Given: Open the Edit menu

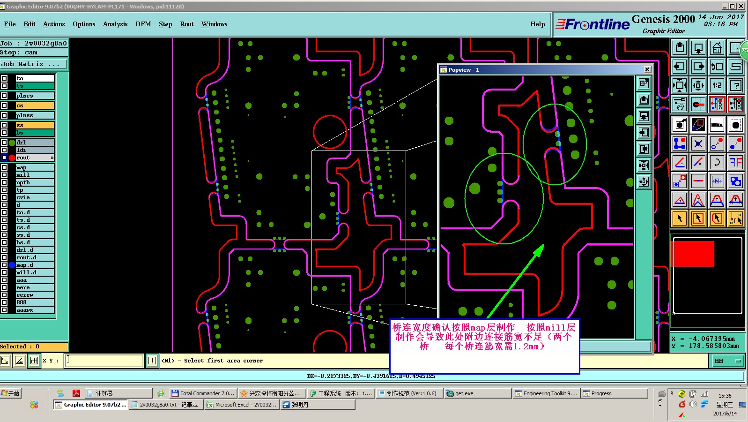Looking at the screenshot, I should tap(30, 24).
